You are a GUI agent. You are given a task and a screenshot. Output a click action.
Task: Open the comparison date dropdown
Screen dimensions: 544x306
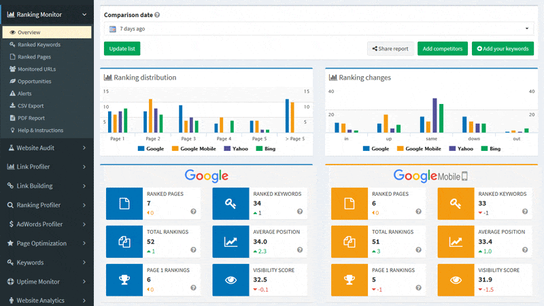(319, 29)
